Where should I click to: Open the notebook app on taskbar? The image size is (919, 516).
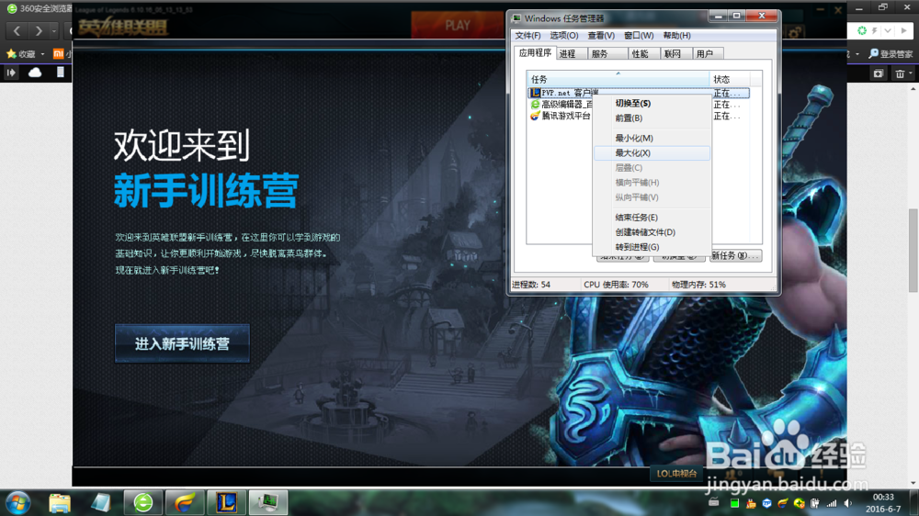click(101, 502)
